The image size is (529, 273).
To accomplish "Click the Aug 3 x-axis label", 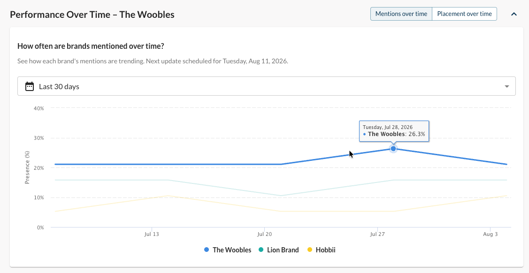I will (x=490, y=234).
